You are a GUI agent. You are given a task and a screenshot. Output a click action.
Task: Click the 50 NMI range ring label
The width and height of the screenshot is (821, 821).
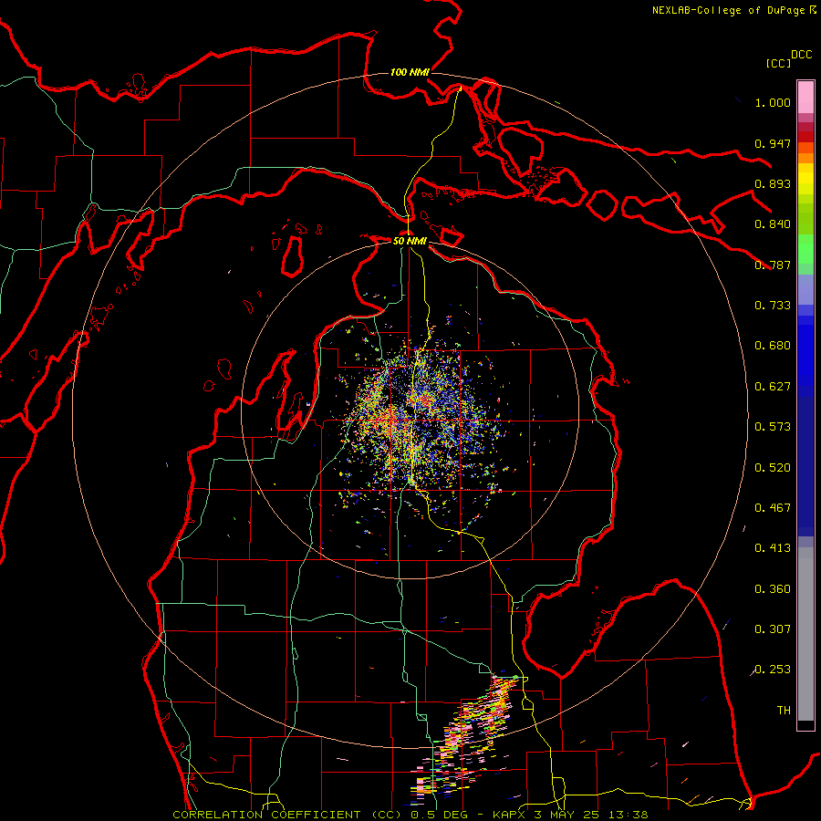(x=410, y=241)
